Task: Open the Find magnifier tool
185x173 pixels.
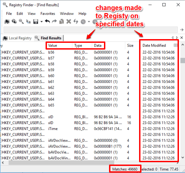Action: pos(21,22)
